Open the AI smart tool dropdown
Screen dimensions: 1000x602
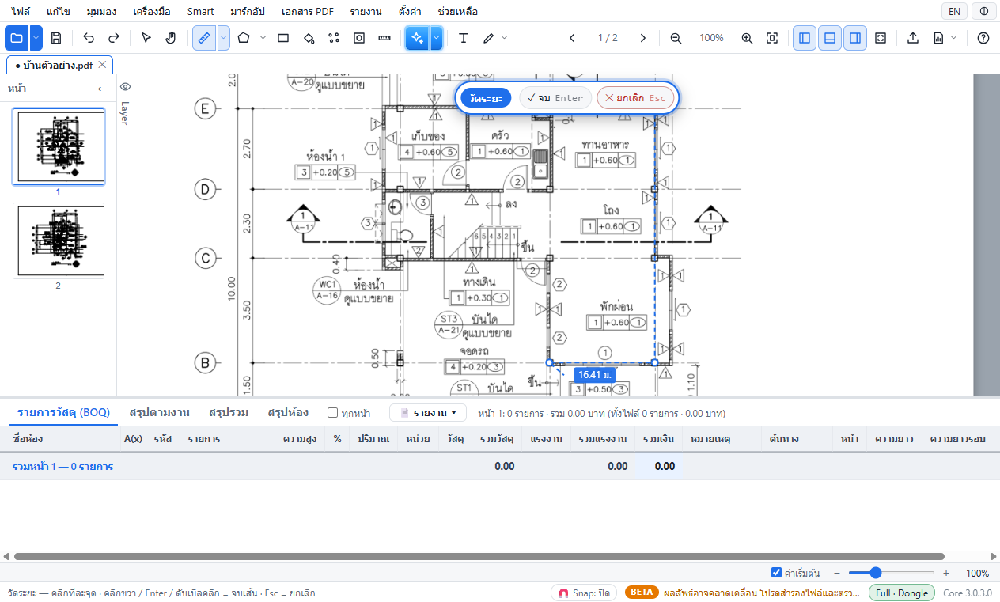pos(436,38)
